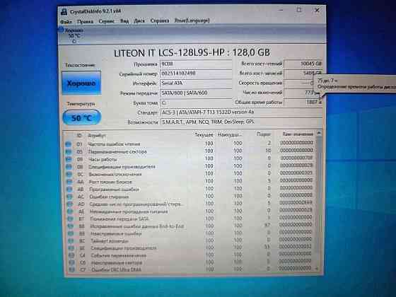The image size is (396, 297).
Task: Click the CrystalDiskInfo title bar icon
Action: click(x=64, y=11)
